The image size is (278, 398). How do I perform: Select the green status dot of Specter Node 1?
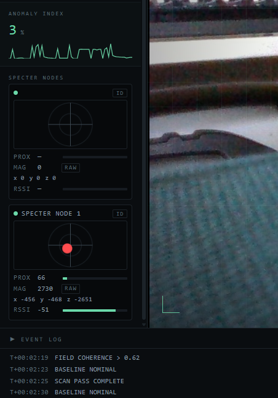[16, 214]
